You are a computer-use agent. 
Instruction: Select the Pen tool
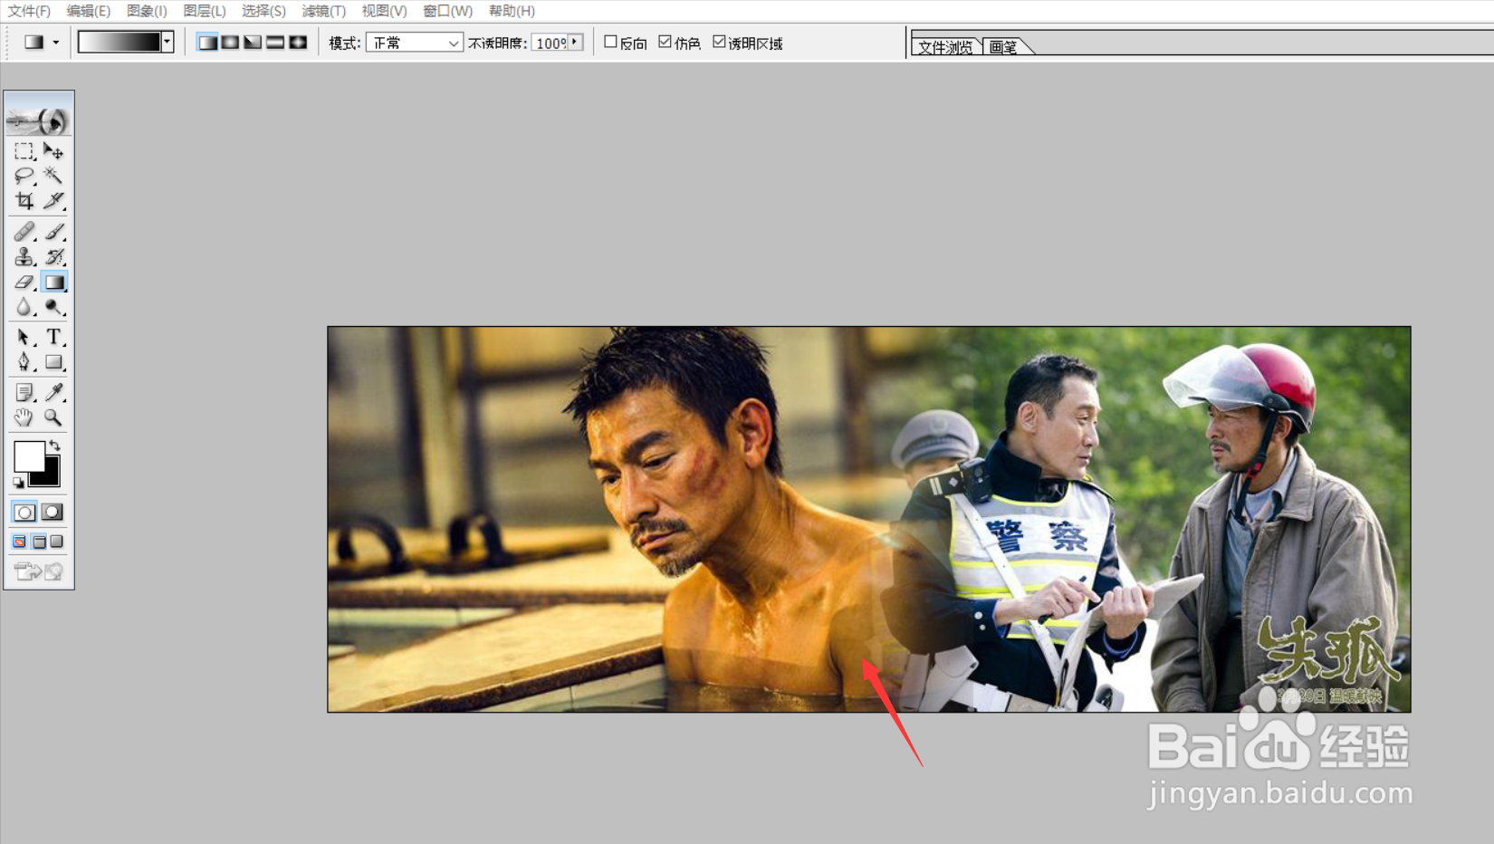[24, 362]
